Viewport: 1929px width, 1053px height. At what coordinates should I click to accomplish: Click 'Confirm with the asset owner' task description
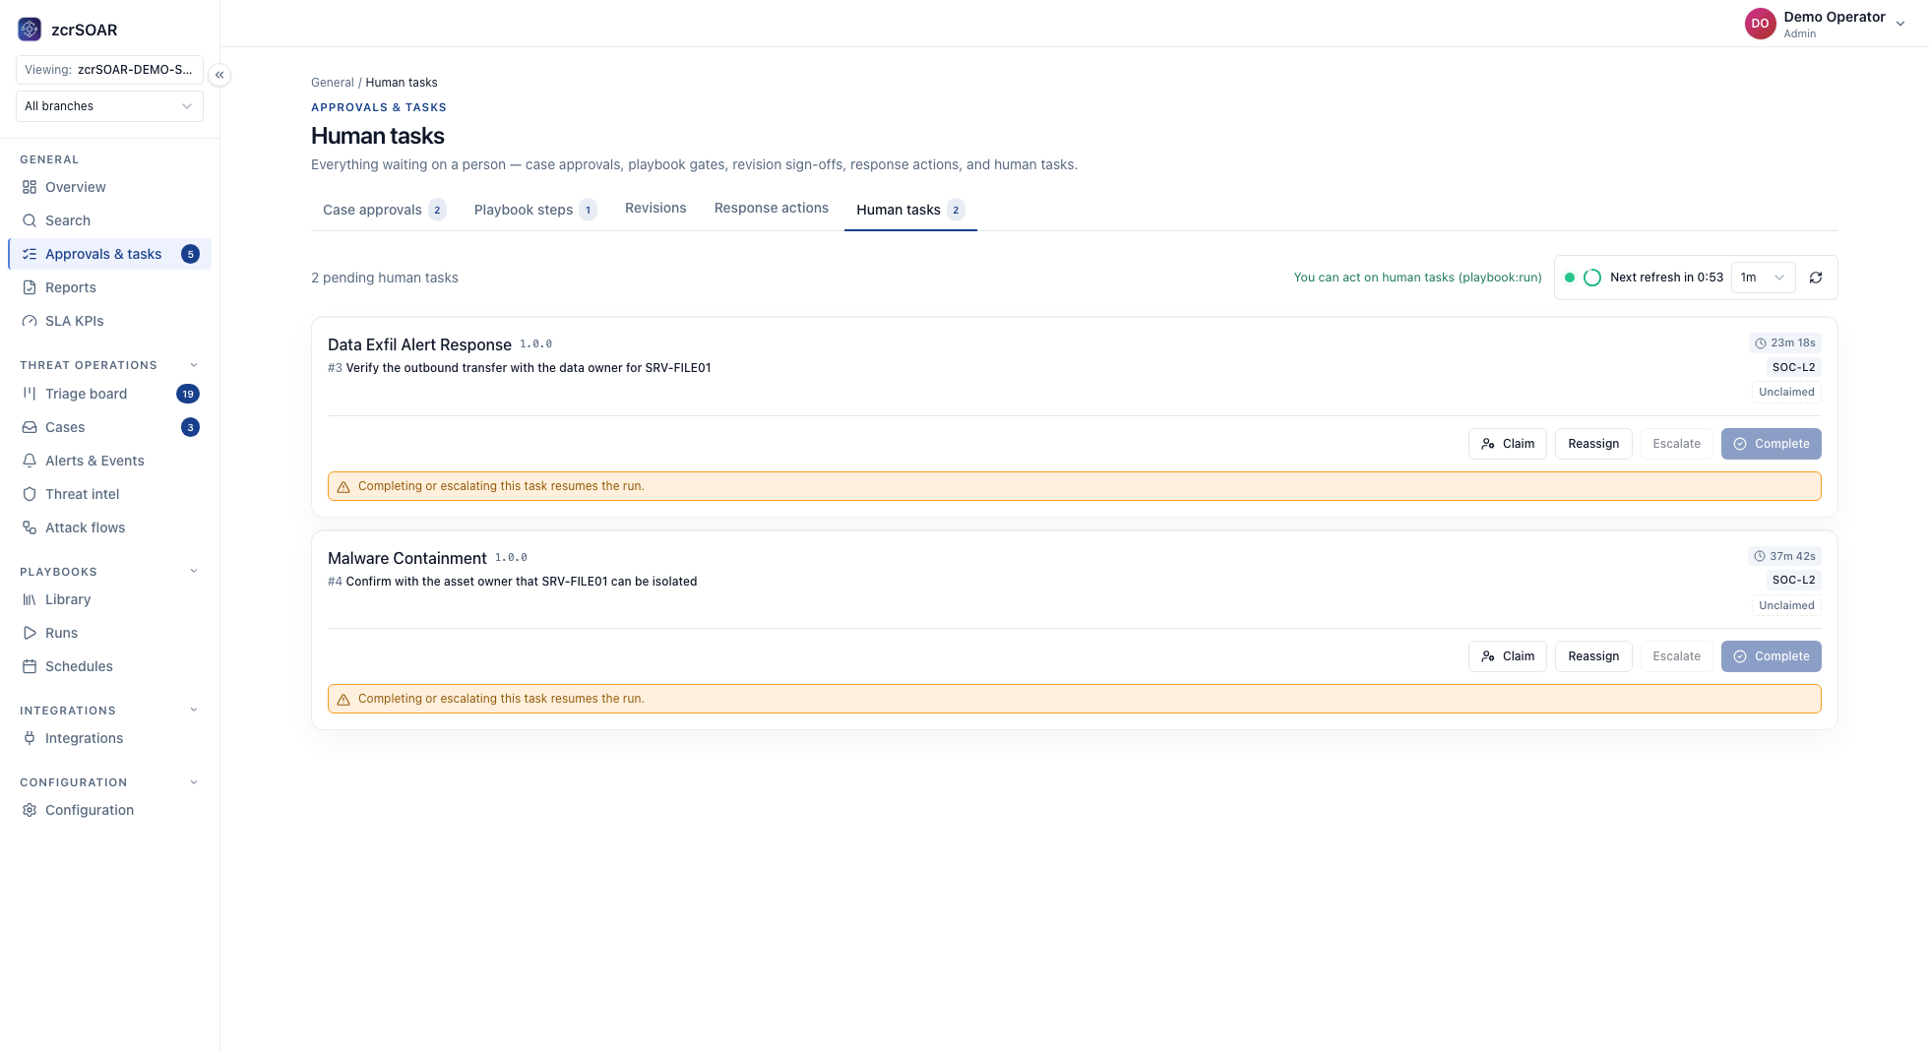(522, 582)
